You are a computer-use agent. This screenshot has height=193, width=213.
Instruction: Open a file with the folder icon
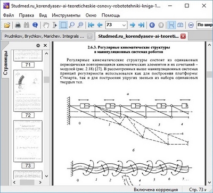pos(7,25)
